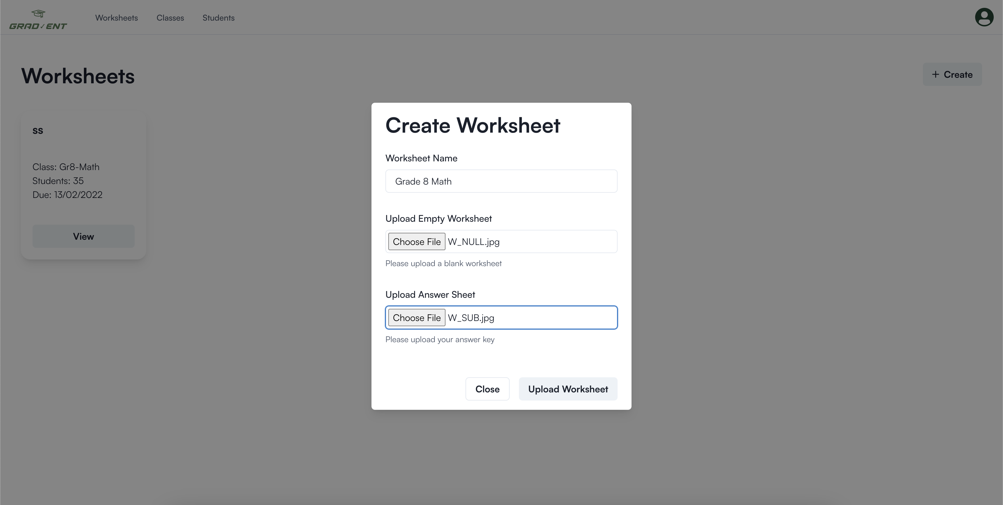Click the Create Worksheet modal heading

[x=473, y=125]
